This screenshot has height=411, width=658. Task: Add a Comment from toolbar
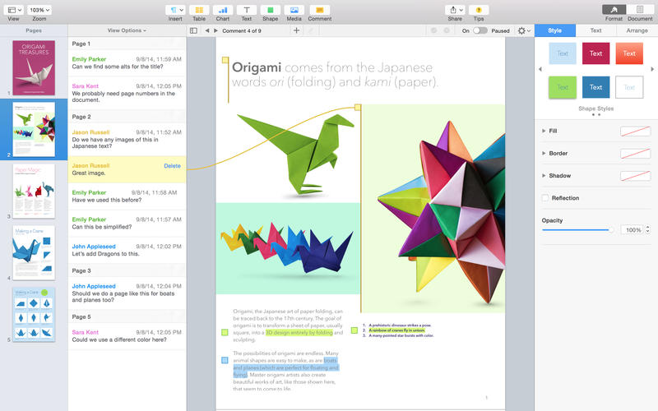(x=319, y=10)
